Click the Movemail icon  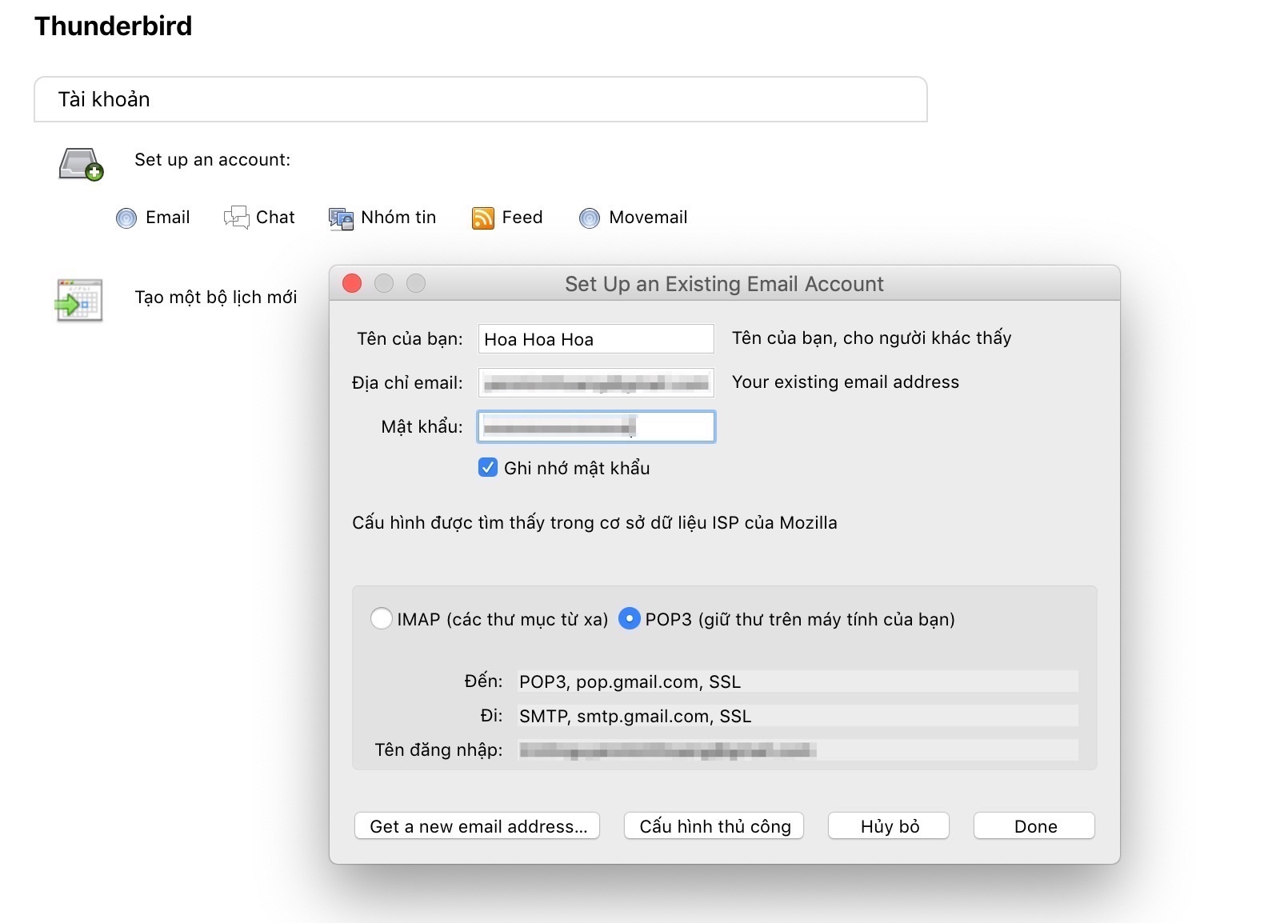[x=590, y=218]
